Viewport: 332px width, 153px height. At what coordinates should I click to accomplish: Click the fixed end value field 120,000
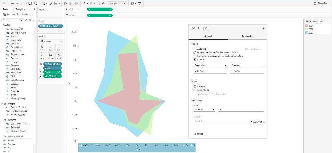point(247,71)
